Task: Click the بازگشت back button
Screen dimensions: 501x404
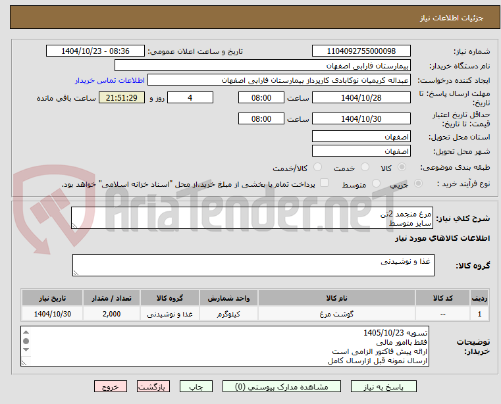Action: click(153, 386)
